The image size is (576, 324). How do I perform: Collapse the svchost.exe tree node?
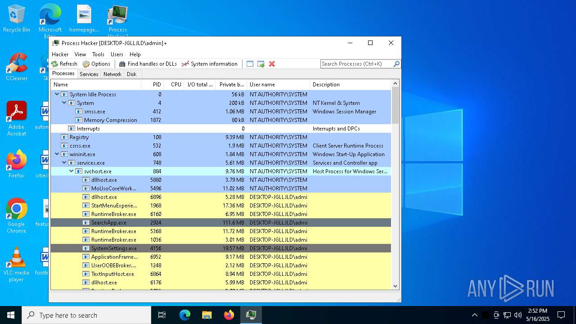point(72,171)
